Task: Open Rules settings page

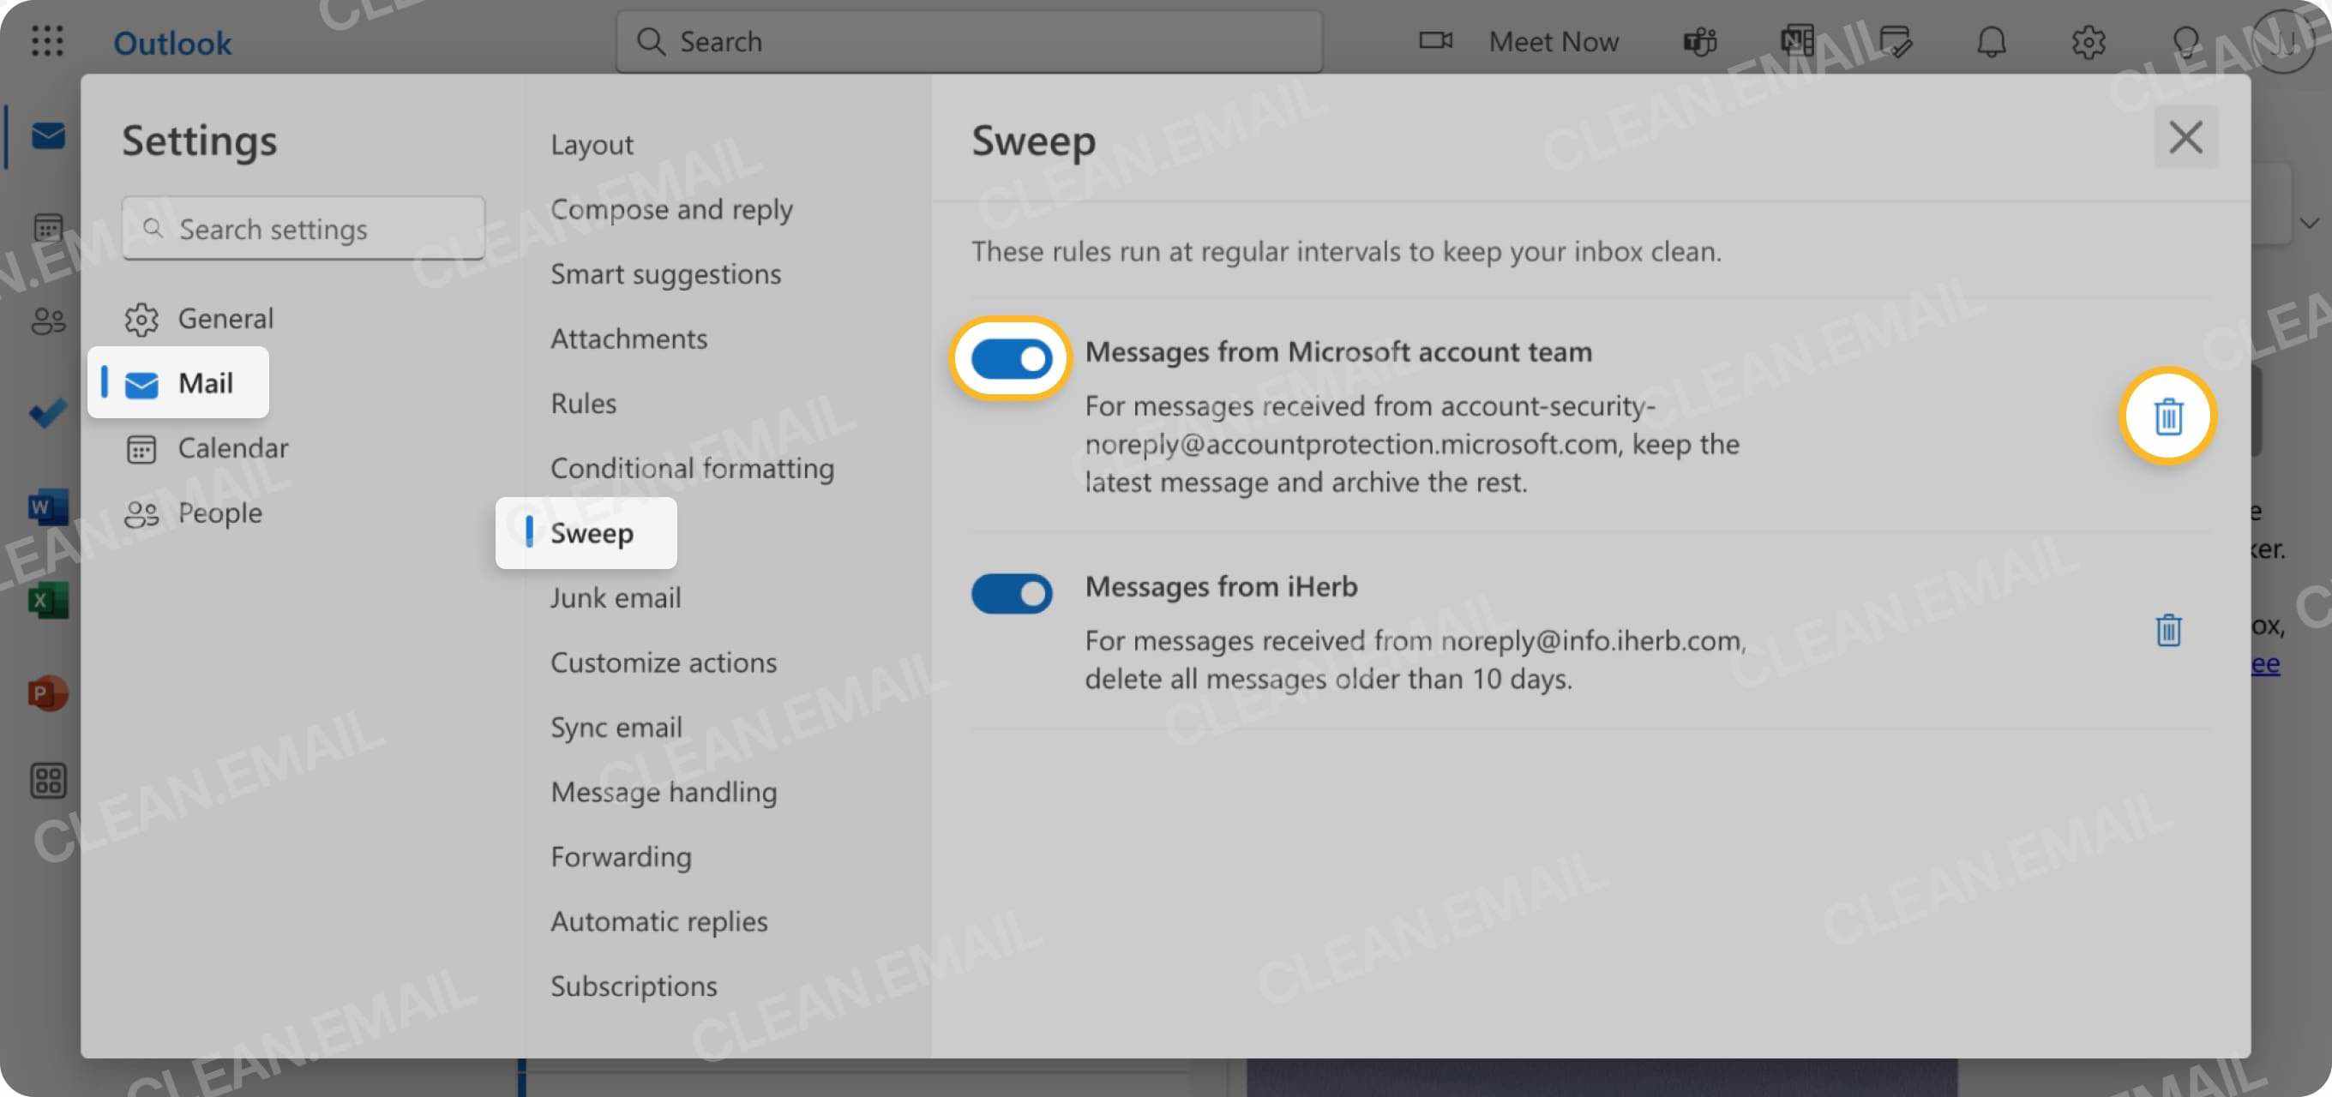Action: [583, 404]
